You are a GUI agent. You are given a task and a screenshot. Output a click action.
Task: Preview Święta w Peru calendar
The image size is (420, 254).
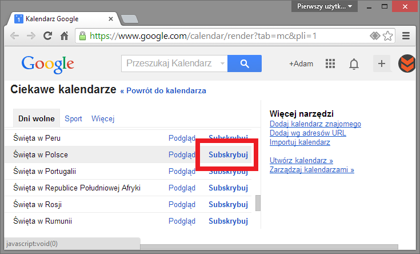182,138
